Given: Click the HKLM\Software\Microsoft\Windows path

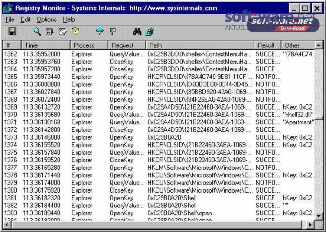Looking at the screenshot, I should pos(200,168).
